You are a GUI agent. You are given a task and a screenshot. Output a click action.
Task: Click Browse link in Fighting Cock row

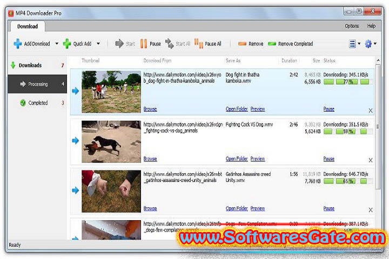point(150,159)
